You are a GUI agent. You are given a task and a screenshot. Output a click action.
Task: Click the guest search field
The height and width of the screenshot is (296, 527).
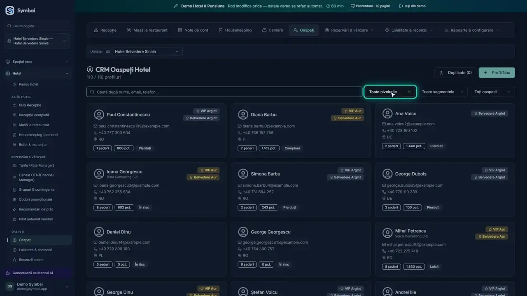pos(224,92)
